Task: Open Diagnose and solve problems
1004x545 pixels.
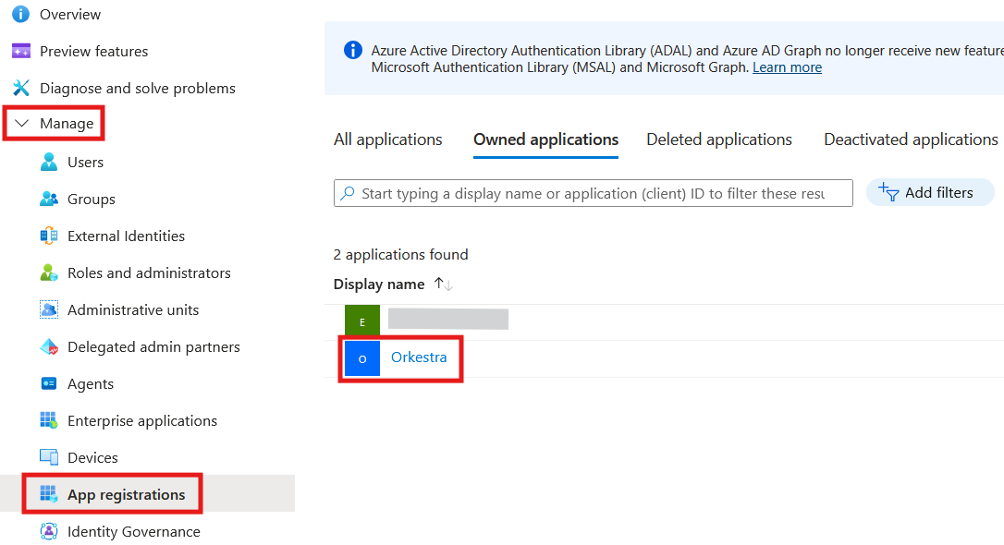Action: (x=138, y=89)
